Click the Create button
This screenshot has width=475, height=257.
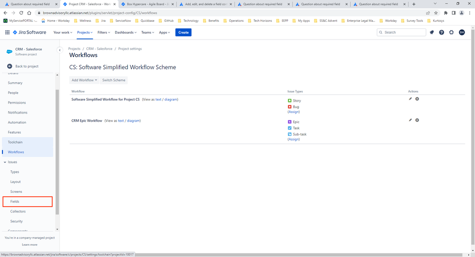click(x=183, y=32)
